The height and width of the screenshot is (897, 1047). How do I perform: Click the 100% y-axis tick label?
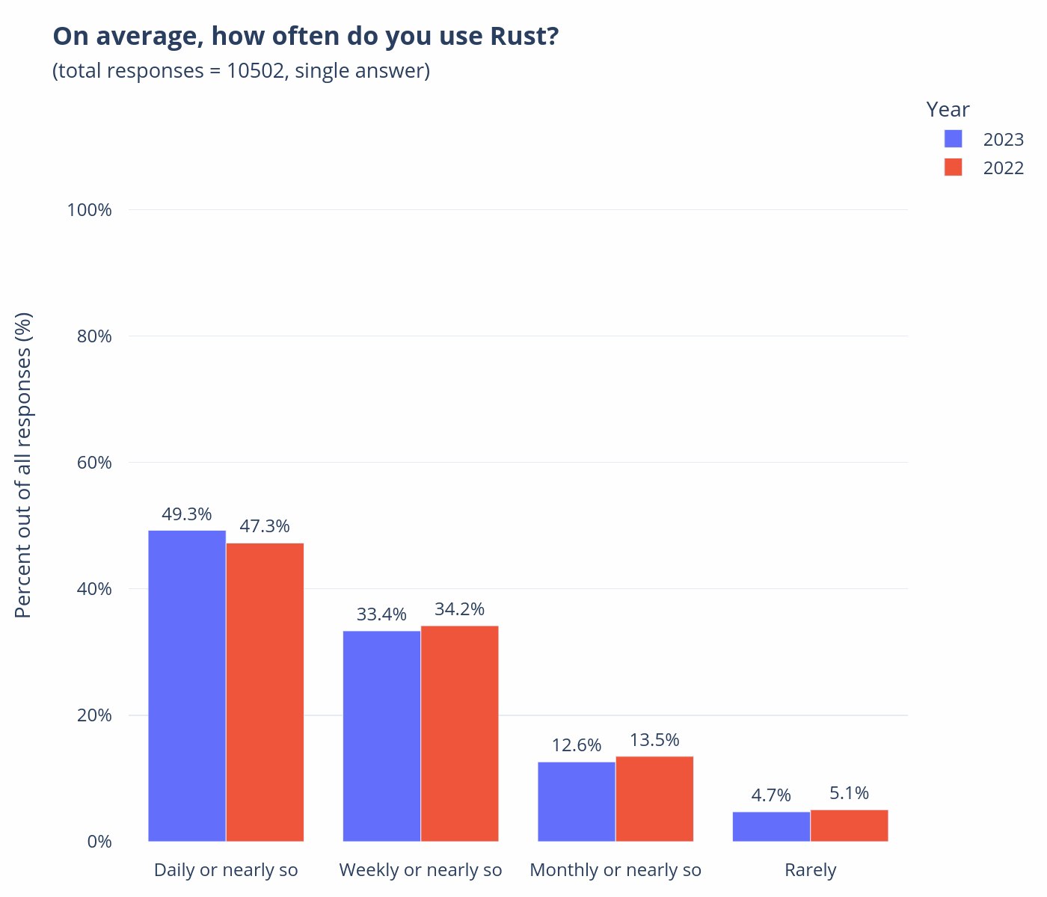(x=90, y=209)
